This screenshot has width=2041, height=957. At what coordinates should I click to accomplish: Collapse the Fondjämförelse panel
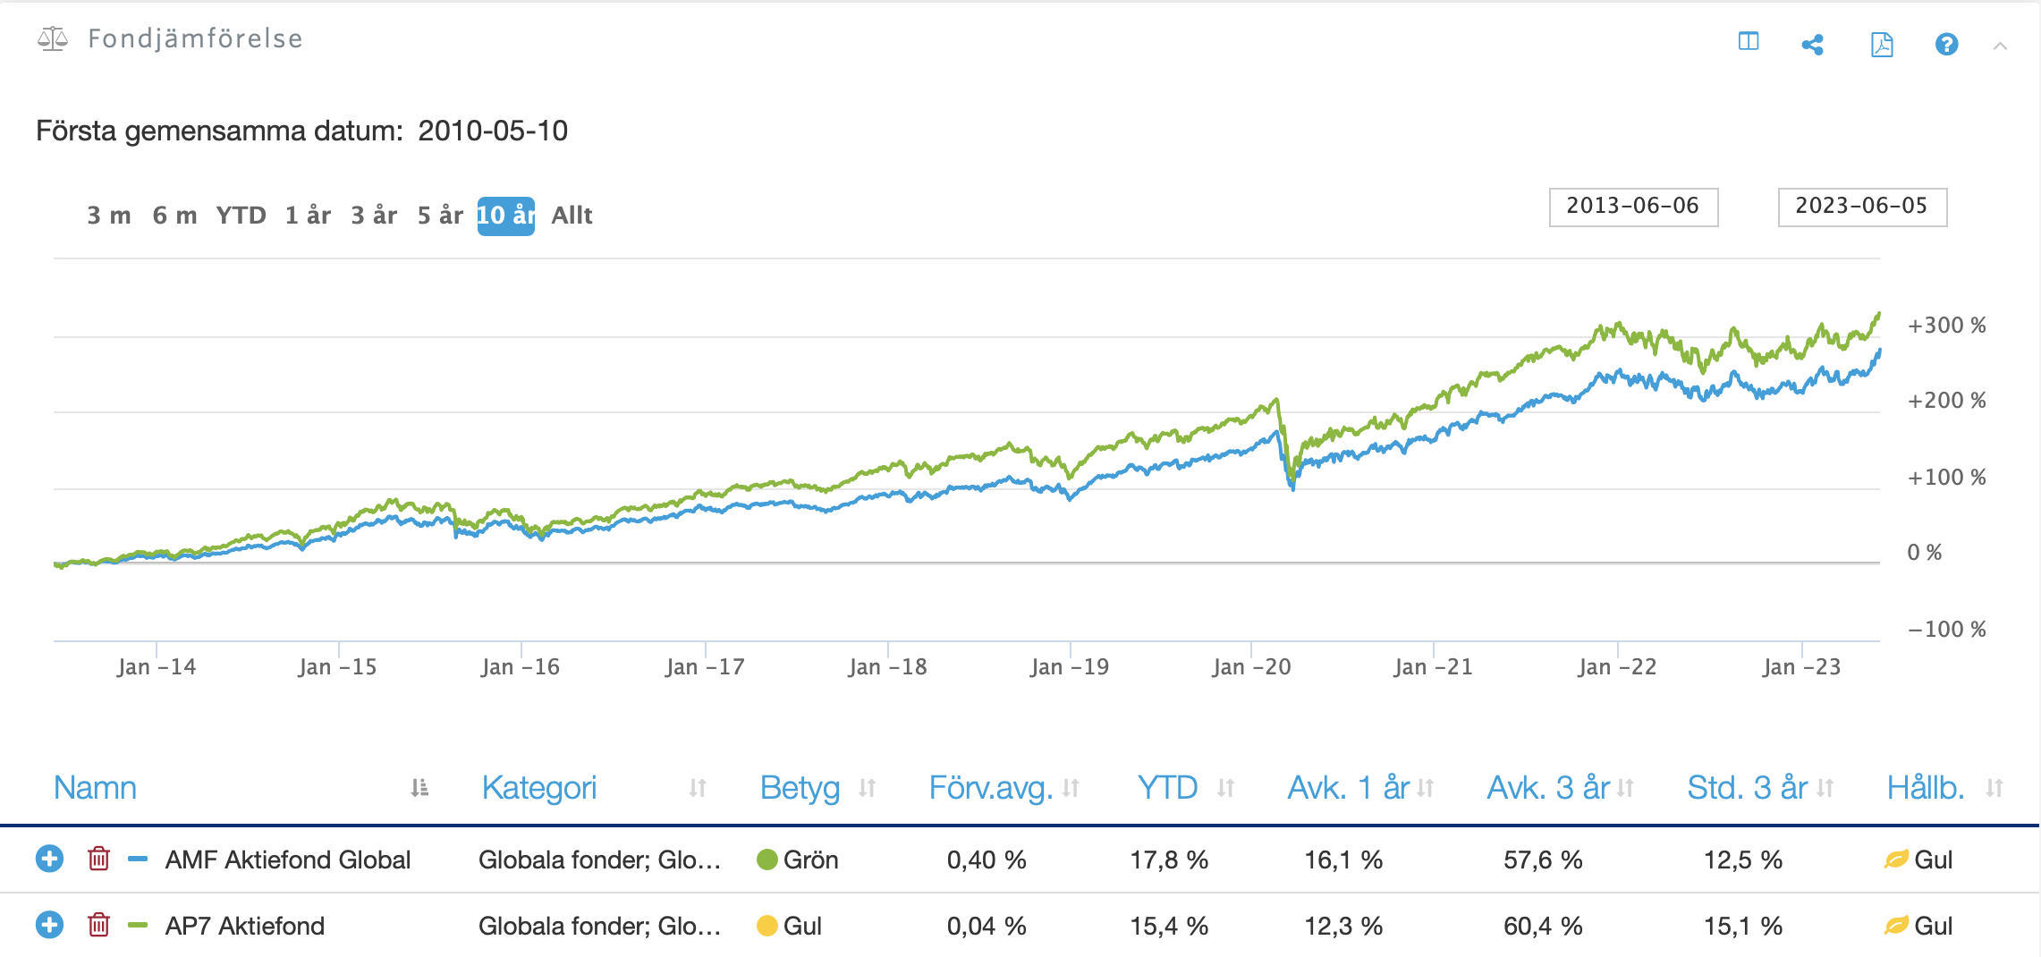pyautogui.click(x=2000, y=46)
